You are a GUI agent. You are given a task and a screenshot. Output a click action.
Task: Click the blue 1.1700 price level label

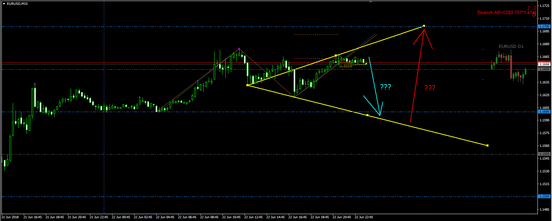(x=544, y=27)
